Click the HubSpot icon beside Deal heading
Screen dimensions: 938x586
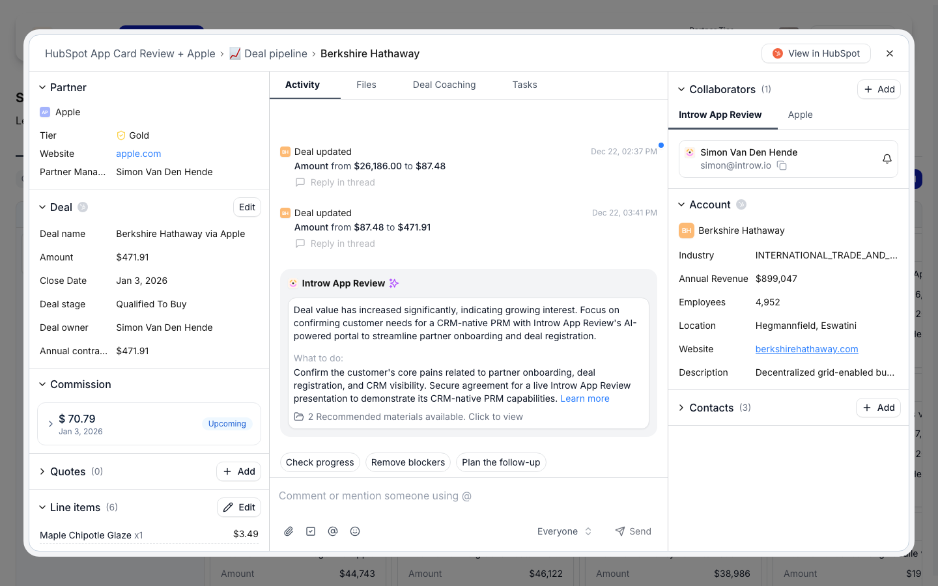83,207
